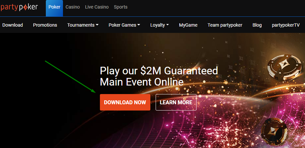This screenshot has height=148, width=305.
Task: Click the partypoker logo
Action: coord(19,7)
